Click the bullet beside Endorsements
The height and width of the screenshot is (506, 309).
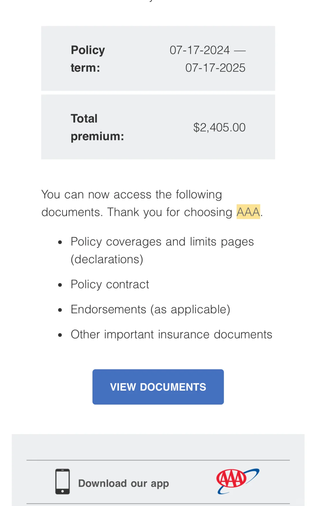60,310
